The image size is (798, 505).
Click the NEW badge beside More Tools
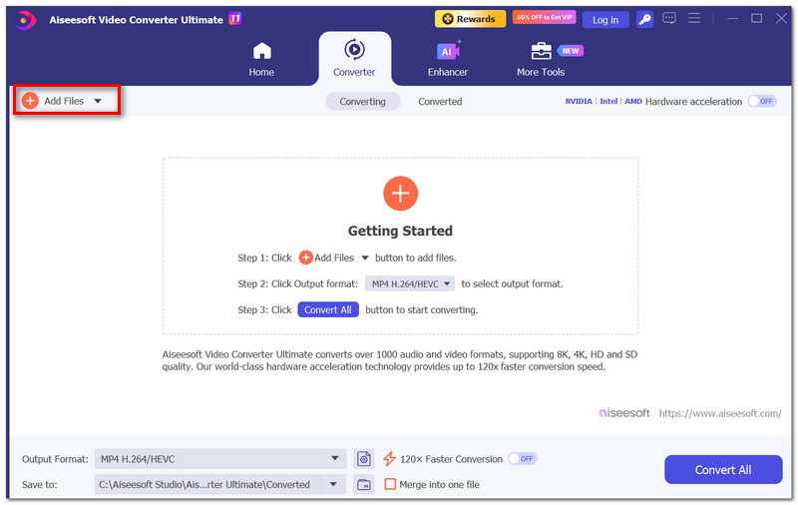(x=571, y=51)
